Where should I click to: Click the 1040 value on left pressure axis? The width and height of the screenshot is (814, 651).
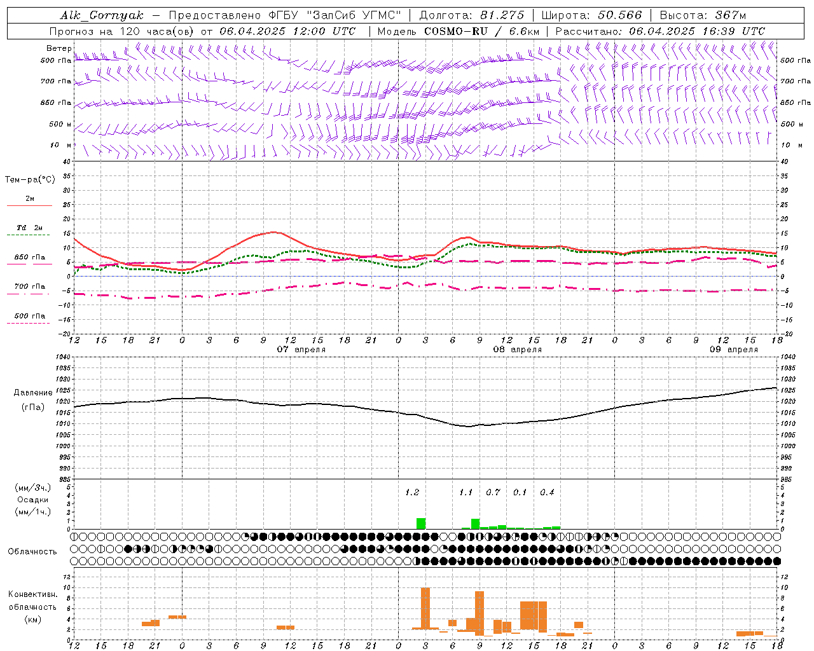pos(62,357)
